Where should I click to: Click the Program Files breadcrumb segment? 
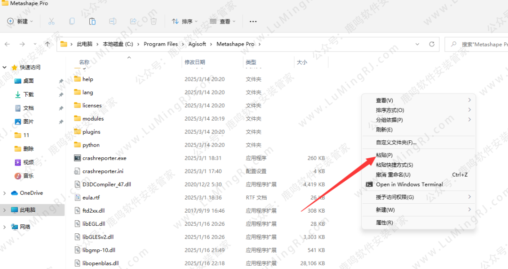tap(160, 44)
